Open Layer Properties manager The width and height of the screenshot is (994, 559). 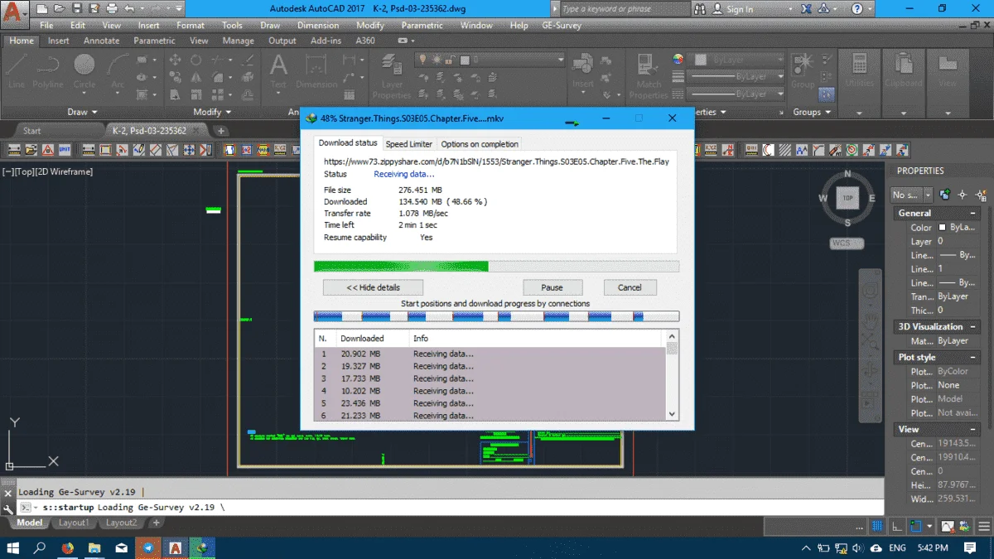pos(392,76)
